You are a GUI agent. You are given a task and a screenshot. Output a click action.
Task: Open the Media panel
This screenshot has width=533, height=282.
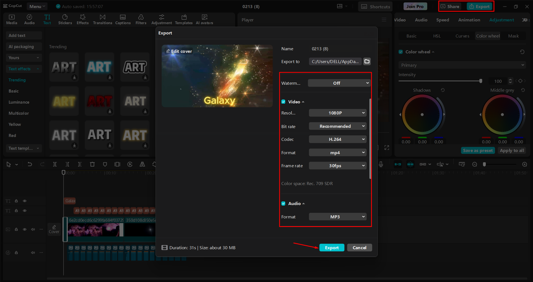pos(12,20)
